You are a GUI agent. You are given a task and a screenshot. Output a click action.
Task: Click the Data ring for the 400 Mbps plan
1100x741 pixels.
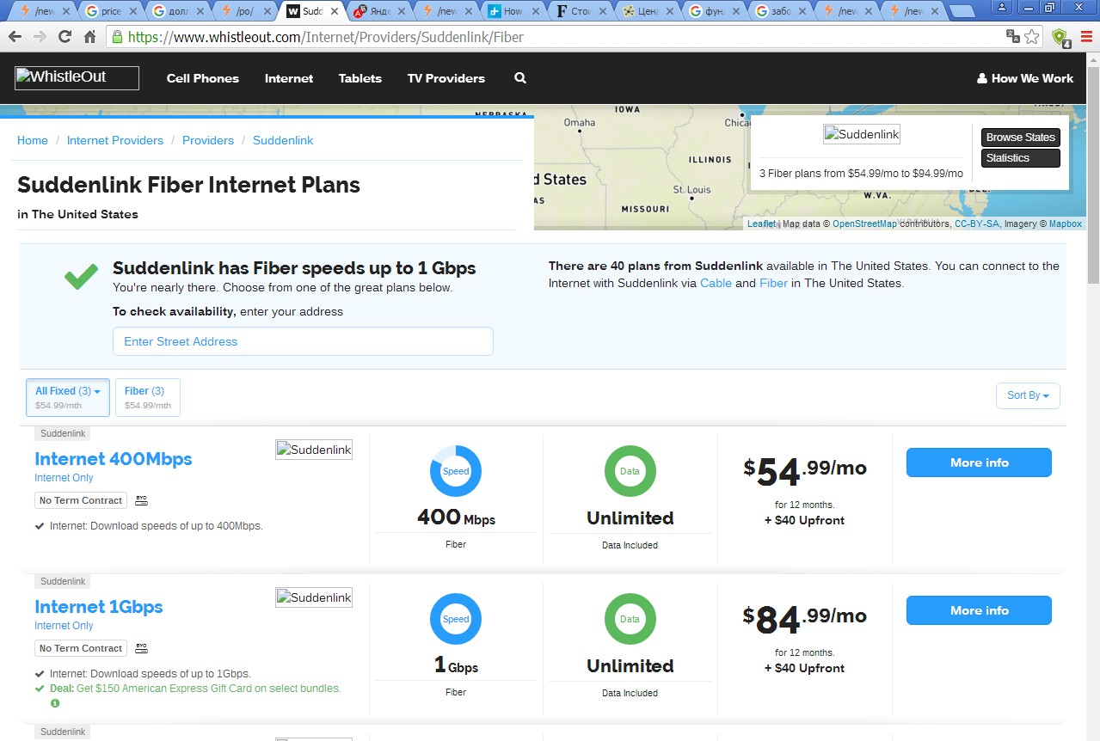point(630,471)
